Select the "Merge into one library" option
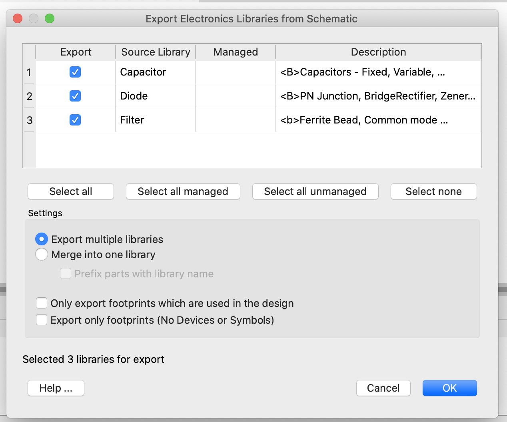Screen dimensions: 507x422 [42, 255]
